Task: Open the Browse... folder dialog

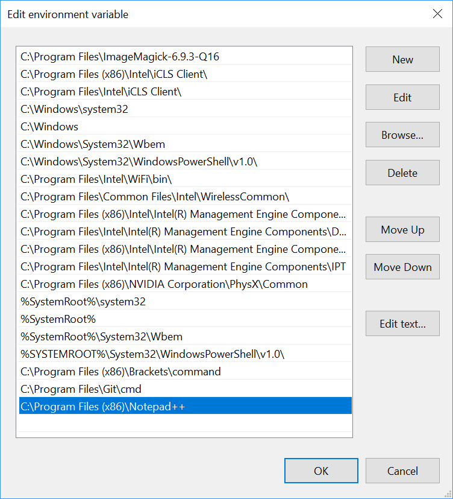Action: pyautogui.click(x=402, y=135)
